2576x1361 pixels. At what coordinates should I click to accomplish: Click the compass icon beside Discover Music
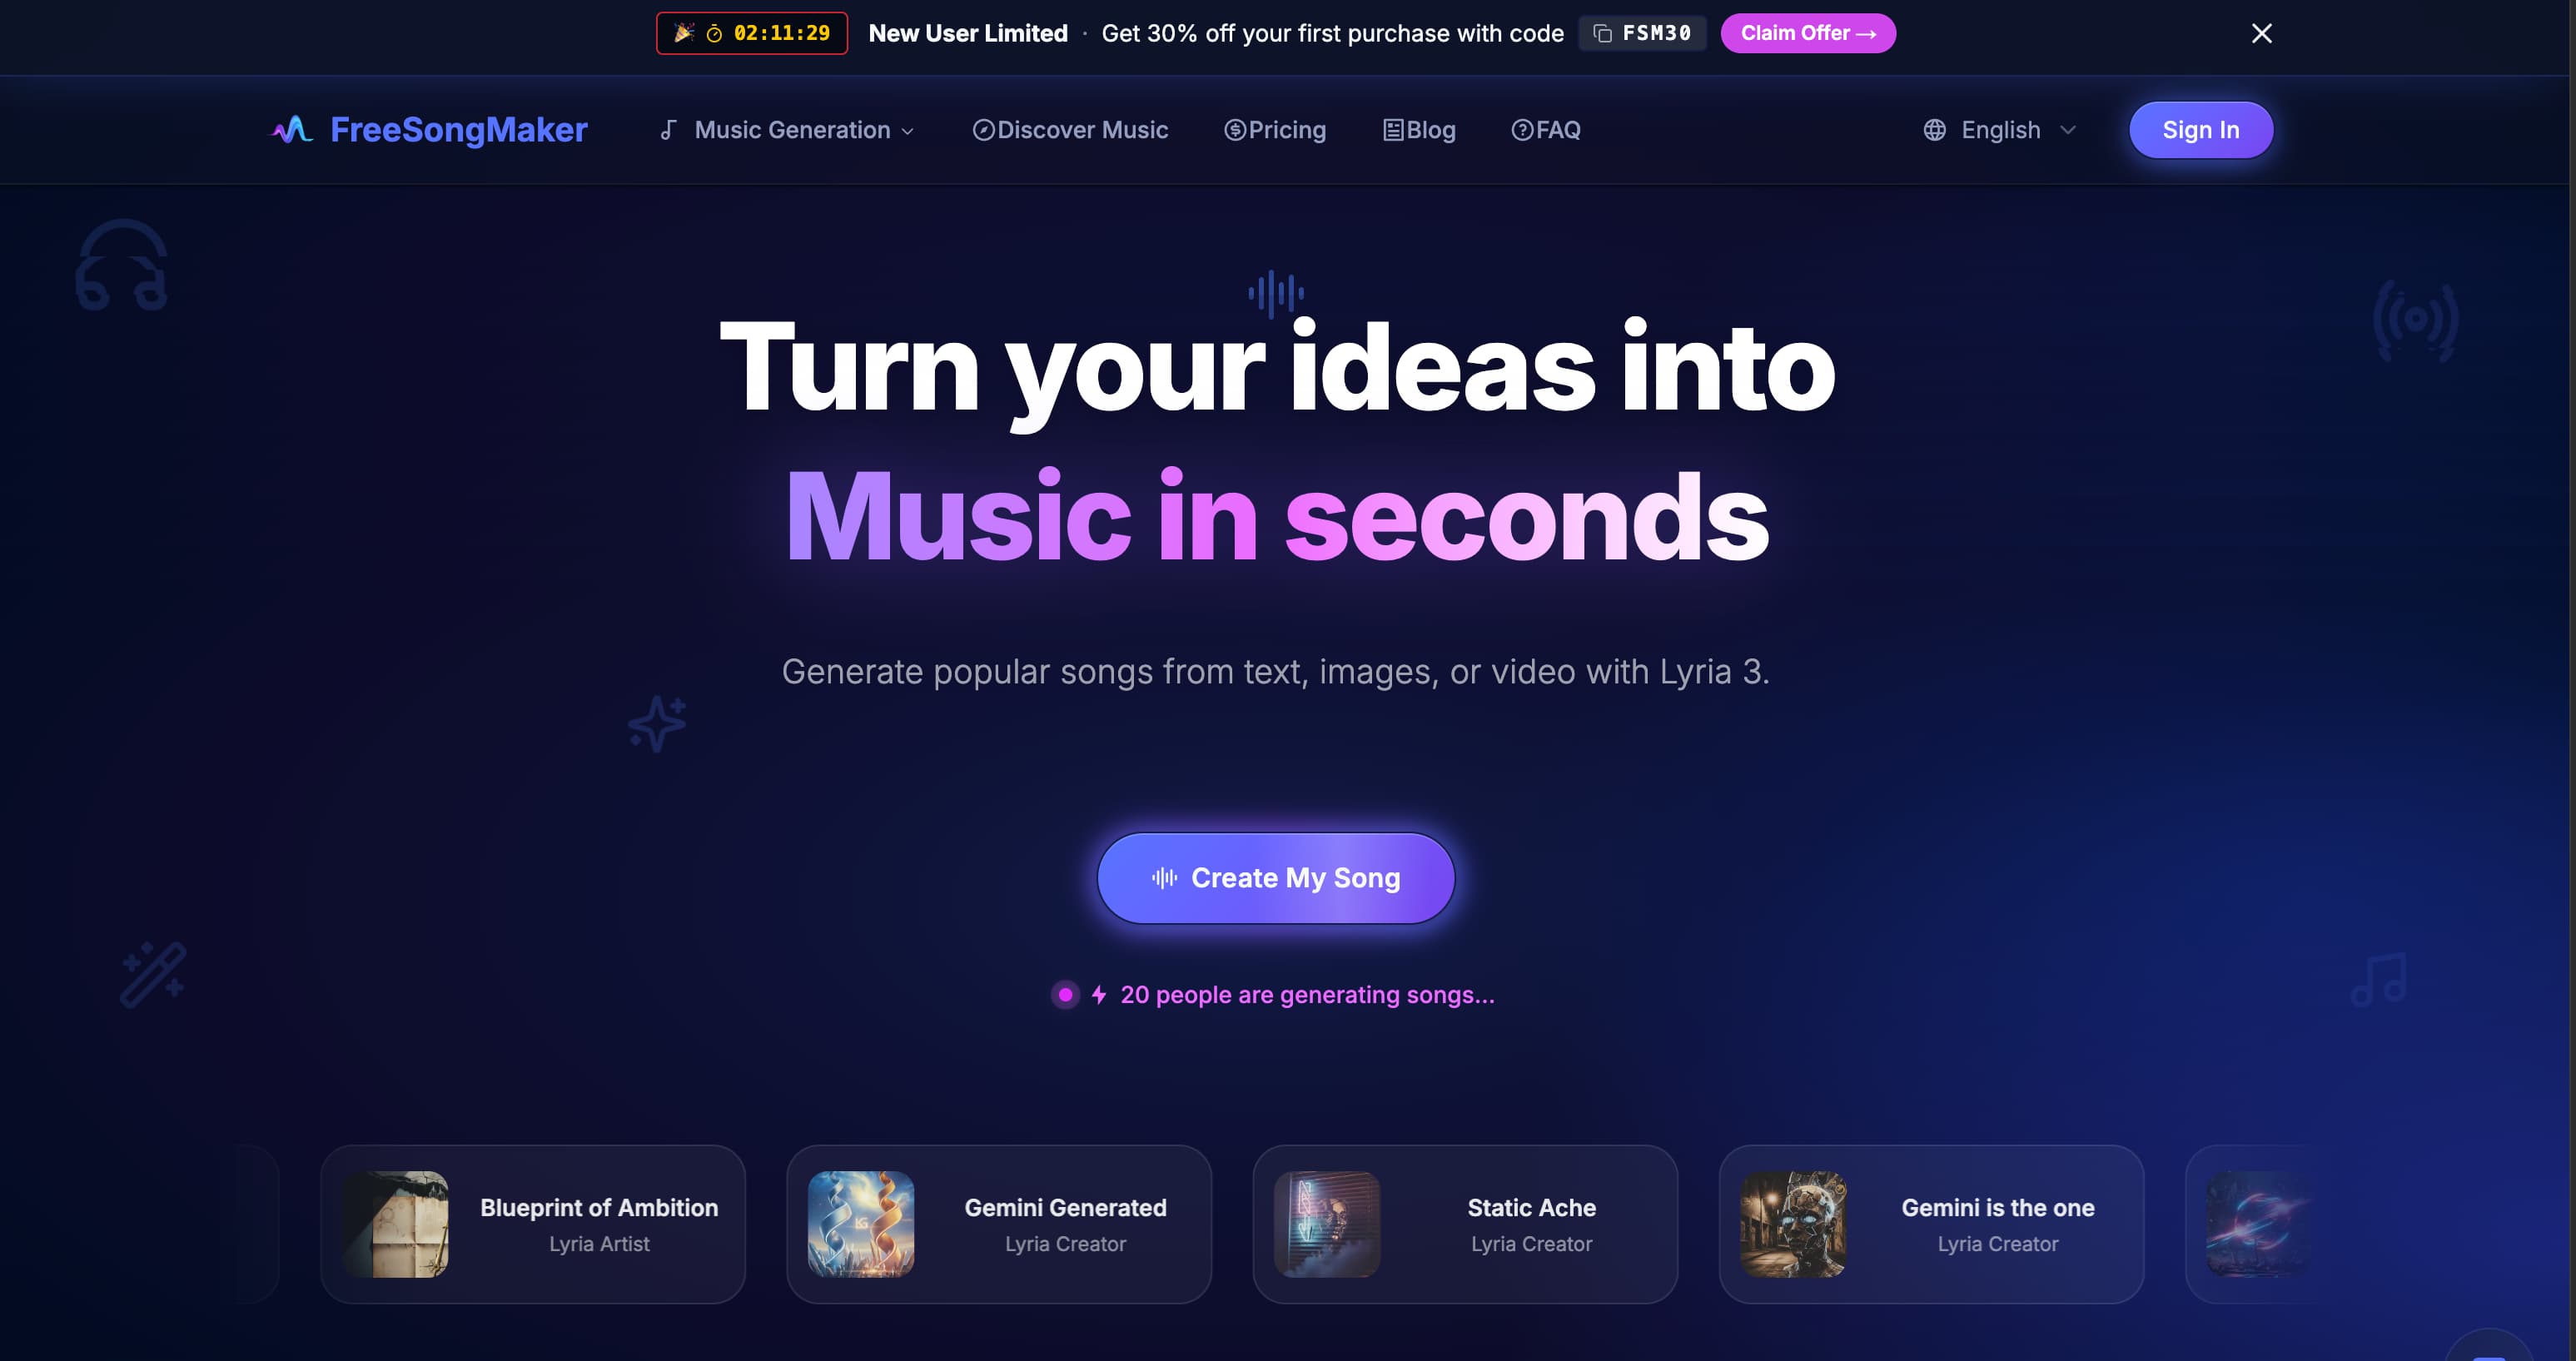click(x=983, y=130)
